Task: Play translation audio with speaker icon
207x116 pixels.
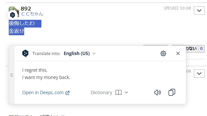Action: coord(157,93)
